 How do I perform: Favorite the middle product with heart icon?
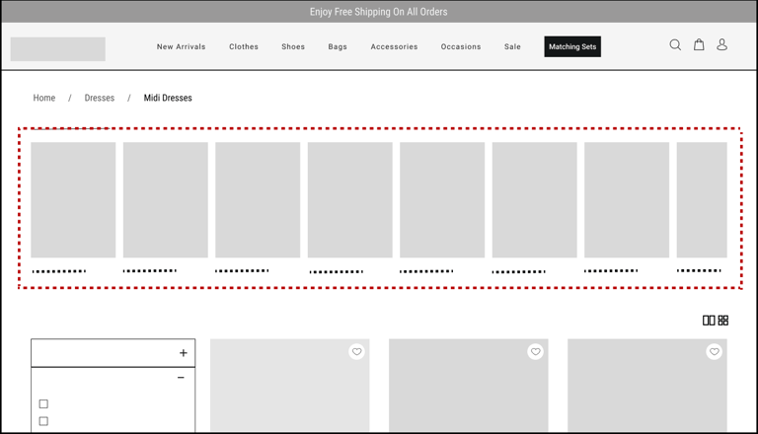coord(535,352)
